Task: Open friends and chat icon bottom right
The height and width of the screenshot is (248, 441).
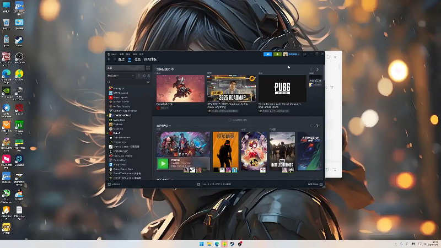Action: pos(321,184)
